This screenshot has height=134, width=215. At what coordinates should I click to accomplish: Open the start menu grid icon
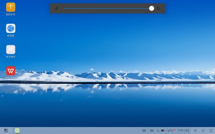point(6,130)
